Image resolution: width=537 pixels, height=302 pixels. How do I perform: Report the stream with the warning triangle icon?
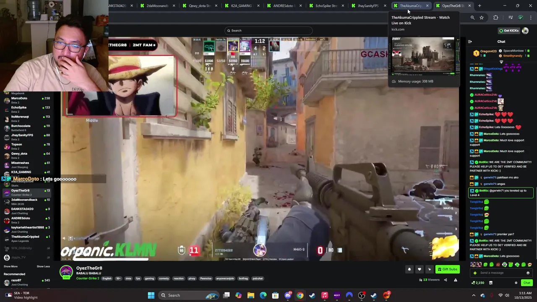tap(455, 280)
